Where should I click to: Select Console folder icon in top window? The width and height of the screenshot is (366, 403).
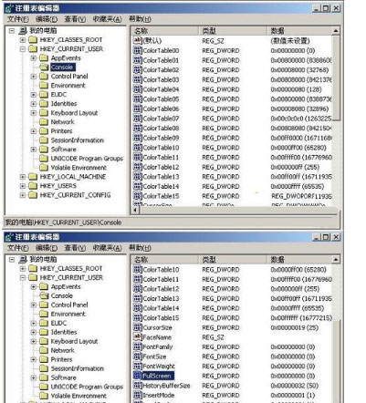44,67
